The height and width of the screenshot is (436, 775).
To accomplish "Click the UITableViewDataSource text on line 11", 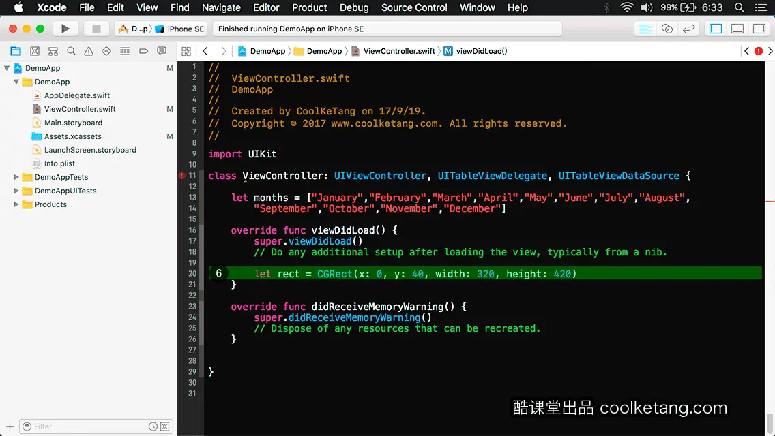I will click(x=619, y=176).
